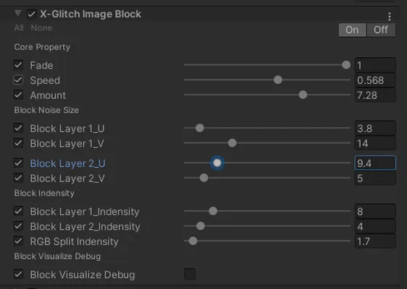Uncheck the Block Layer 2_V override checkbox

coord(18,178)
